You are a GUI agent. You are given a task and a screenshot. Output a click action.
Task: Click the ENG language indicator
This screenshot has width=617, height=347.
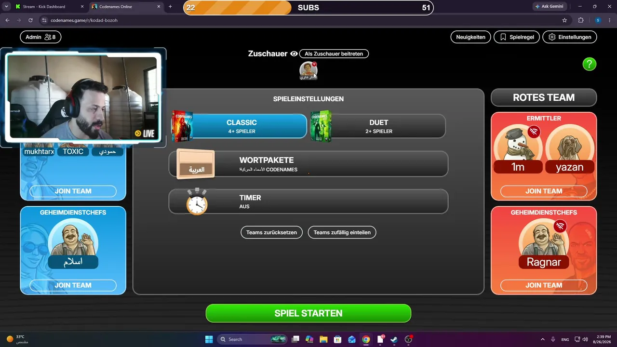565,339
